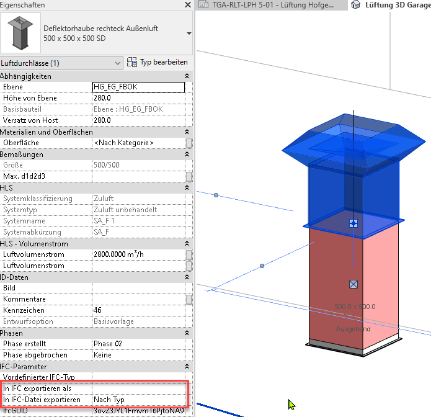The height and width of the screenshot is (417, 431).
Task: Collapse the Abhängigkeiten section
Action: tap(187, 76)
